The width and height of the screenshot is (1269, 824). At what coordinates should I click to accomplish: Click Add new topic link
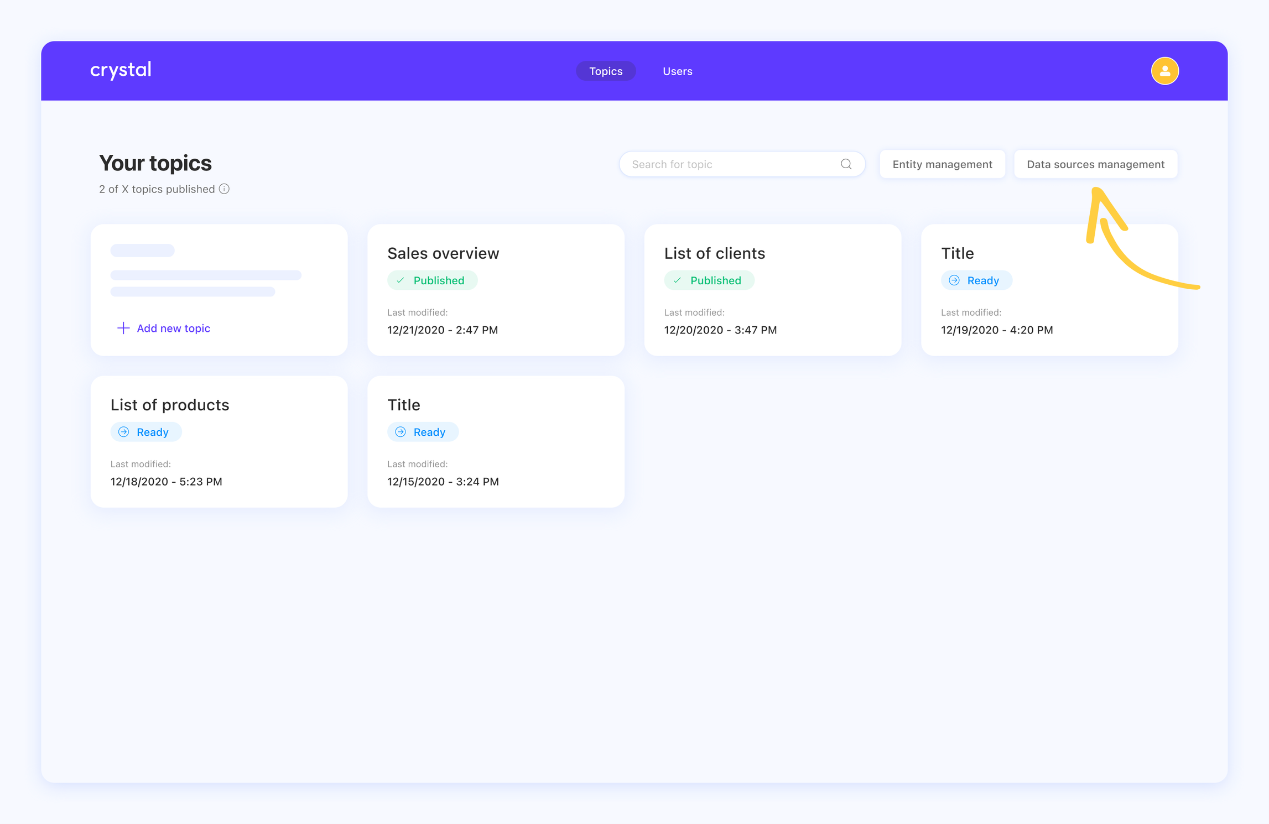coord(173,328)
